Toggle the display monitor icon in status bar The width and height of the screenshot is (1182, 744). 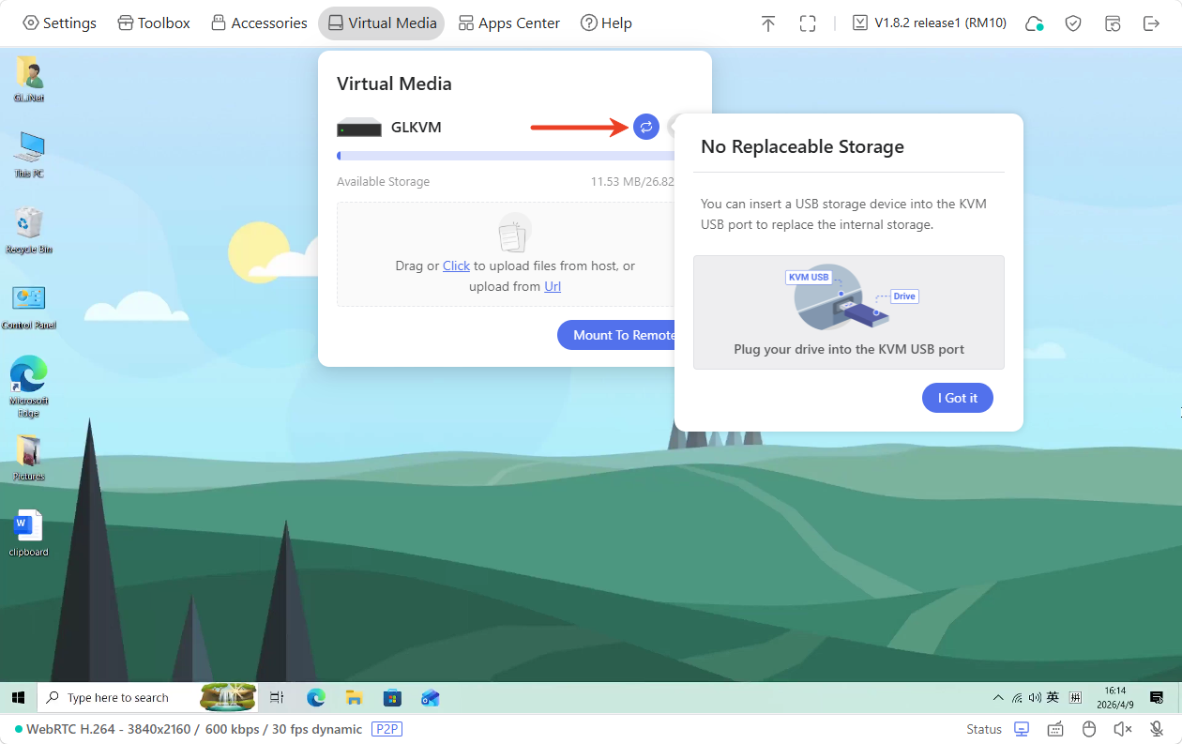point(1021,729)
